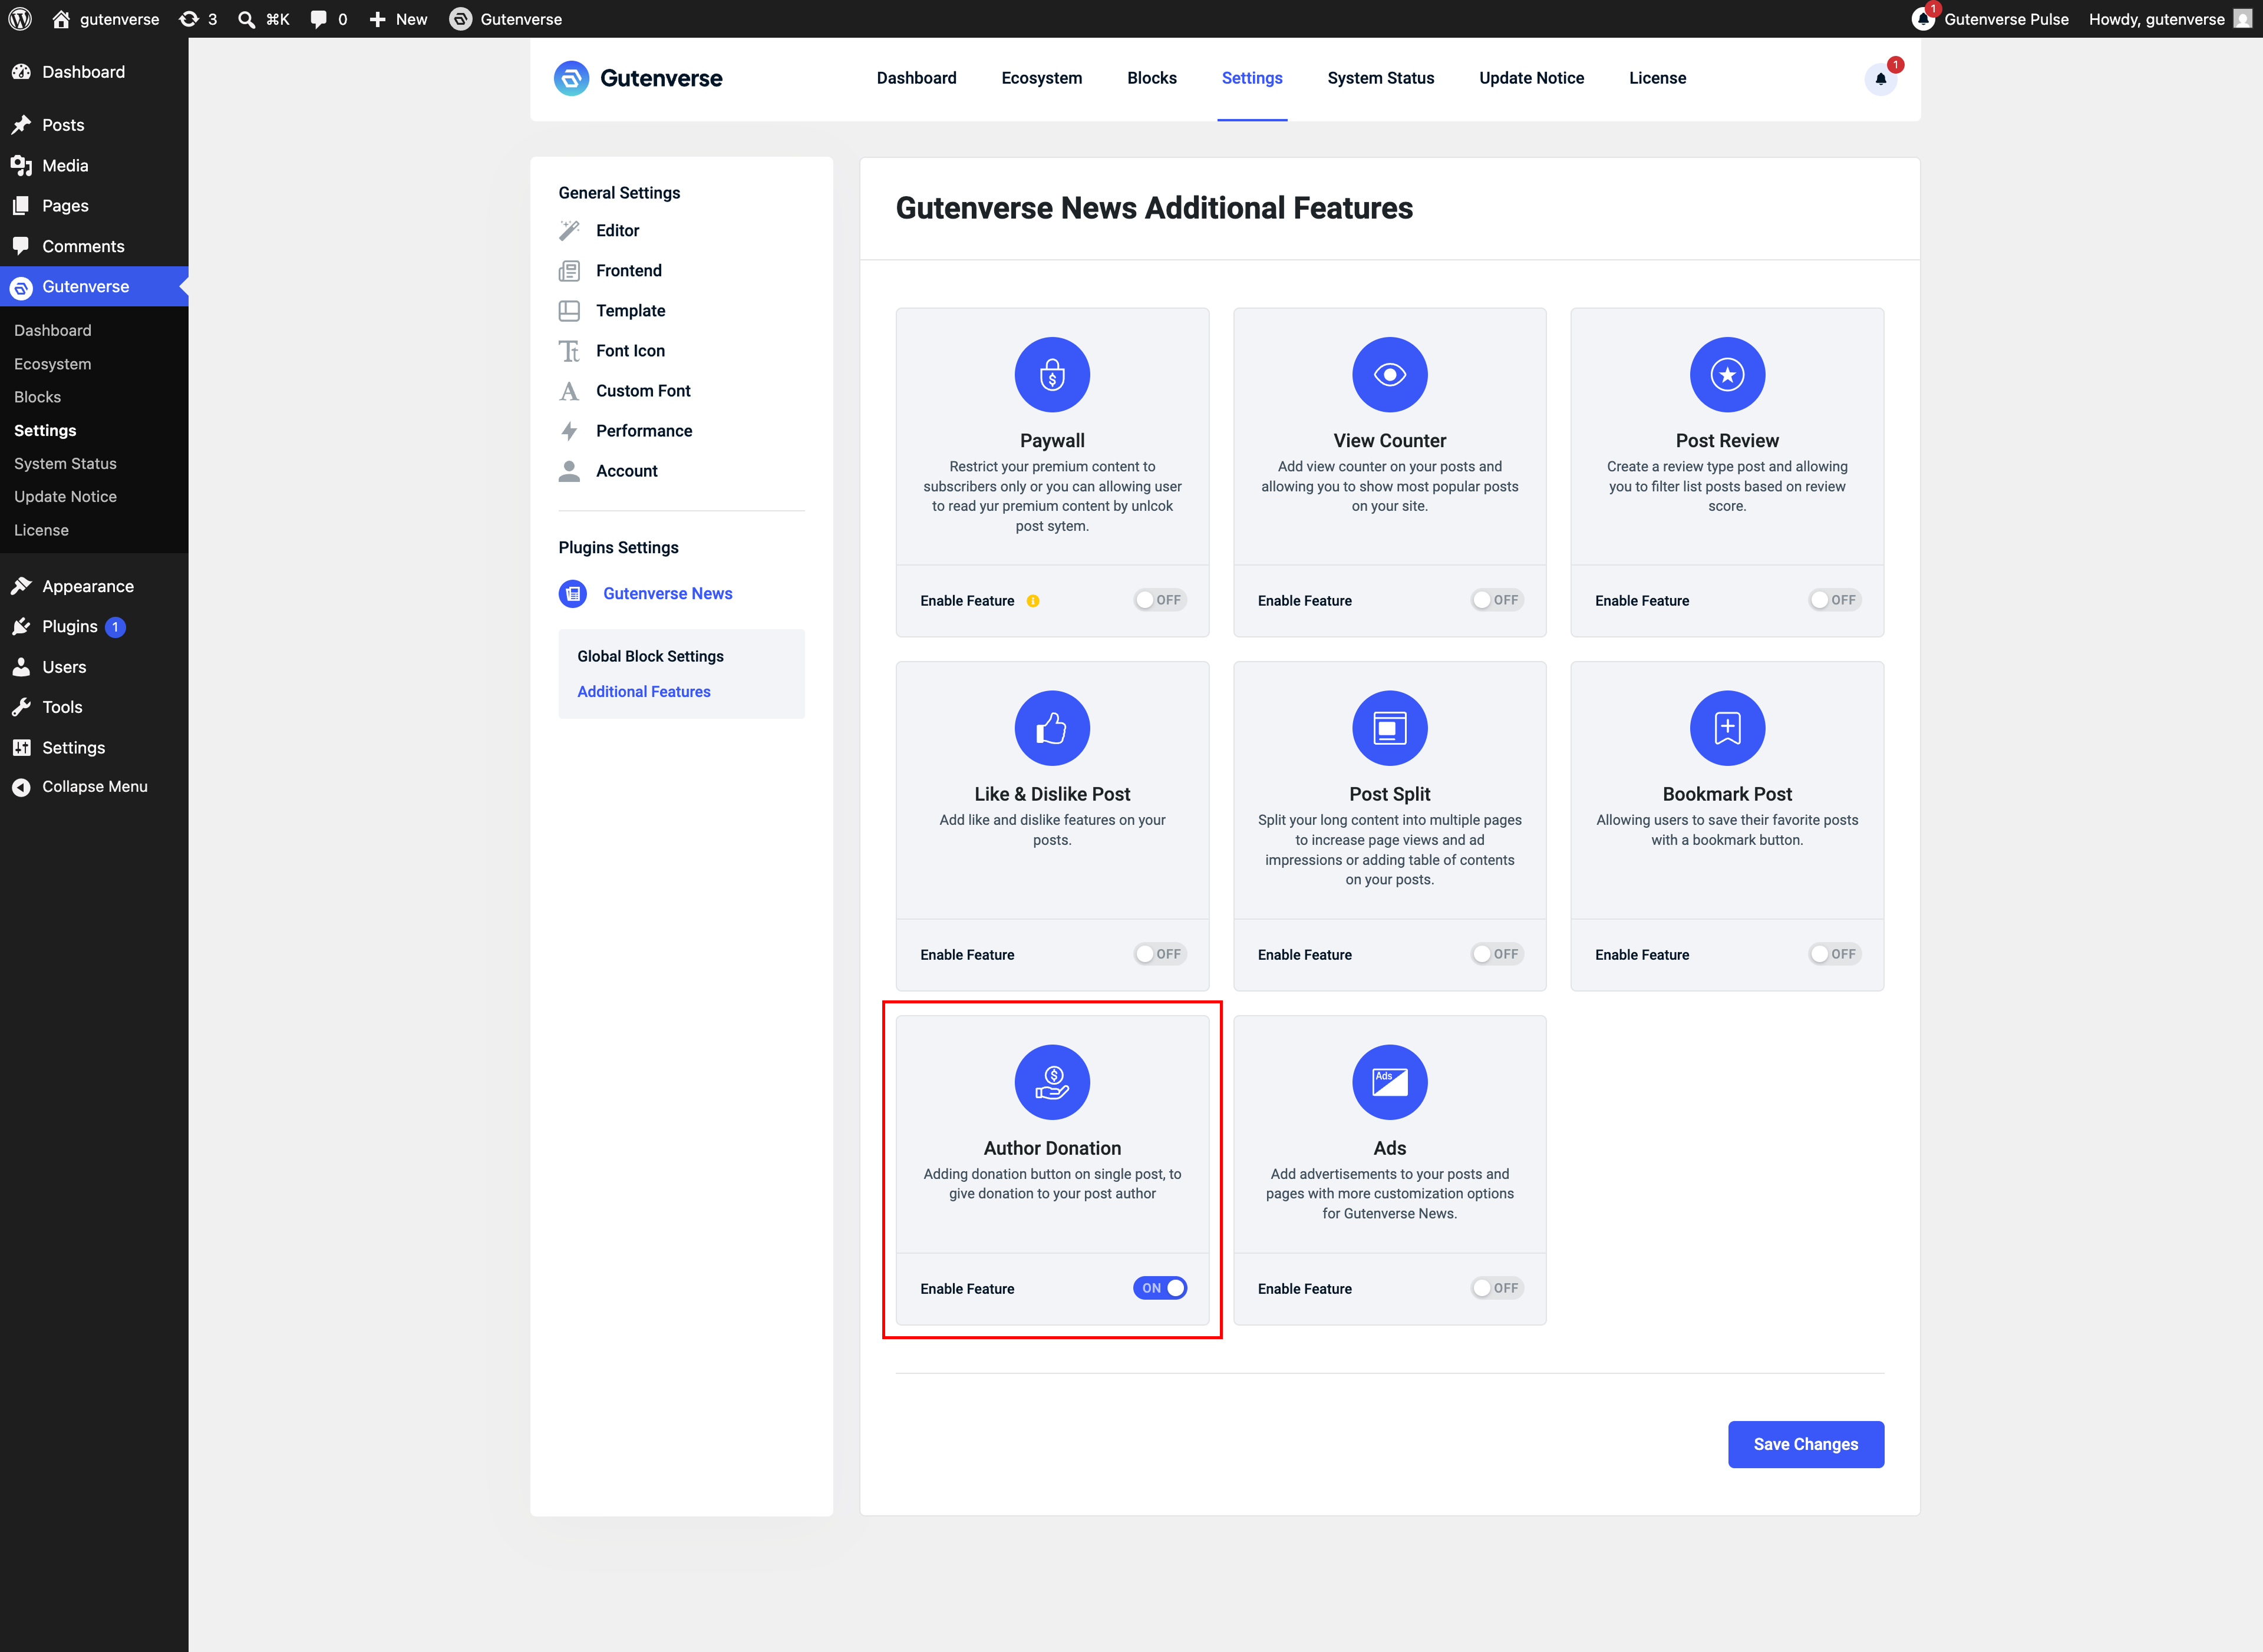Click the Gutenverse logo icon in header

(571, 78)
